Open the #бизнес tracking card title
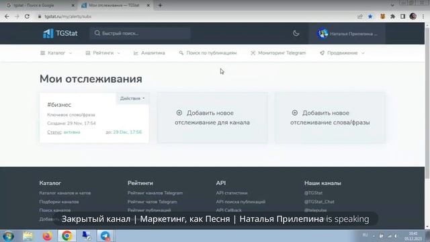Viewport: 430px width, 242px height. pyautogui.click(x=59, y=105)
